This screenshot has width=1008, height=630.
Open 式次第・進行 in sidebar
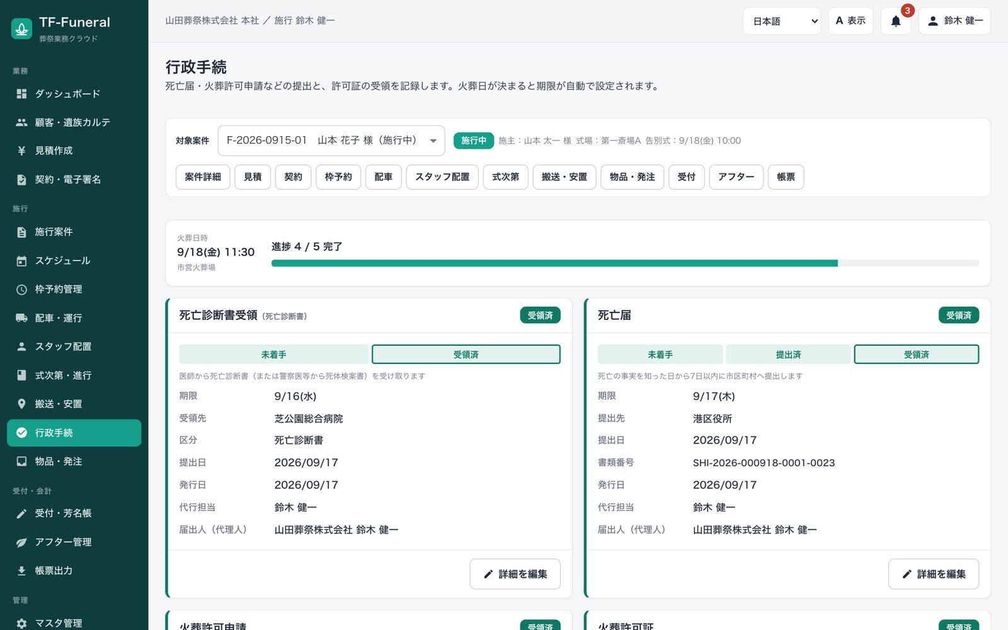[x=74, y=375]
